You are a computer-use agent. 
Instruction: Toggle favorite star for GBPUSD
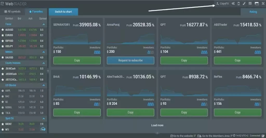point(3,41)
